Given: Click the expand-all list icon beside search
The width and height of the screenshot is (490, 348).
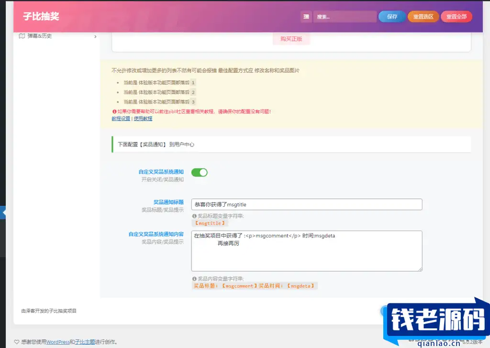Looking at the screenshot, I should pyautogui.click(x=306, y=17).
